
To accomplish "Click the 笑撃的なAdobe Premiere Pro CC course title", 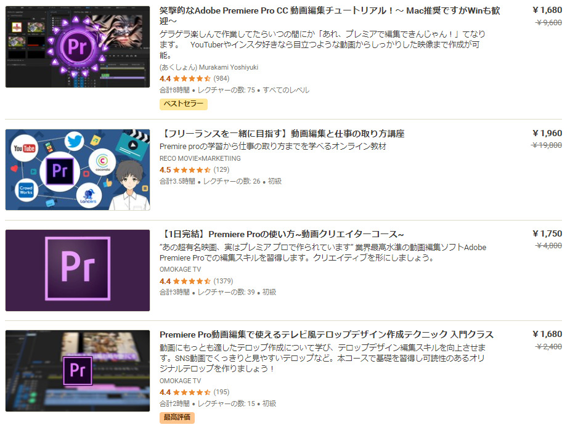I will [x=330, y=15].
